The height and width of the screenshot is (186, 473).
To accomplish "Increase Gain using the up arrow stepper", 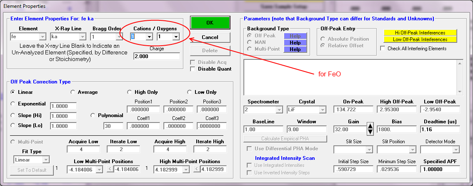I will click(x=370, y=126).
